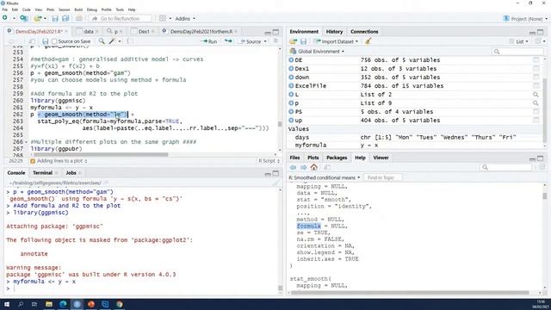The height and width of the screenshot is (310, 551).
Task: Open the Addins dropdown
Action: pos(185,18)
